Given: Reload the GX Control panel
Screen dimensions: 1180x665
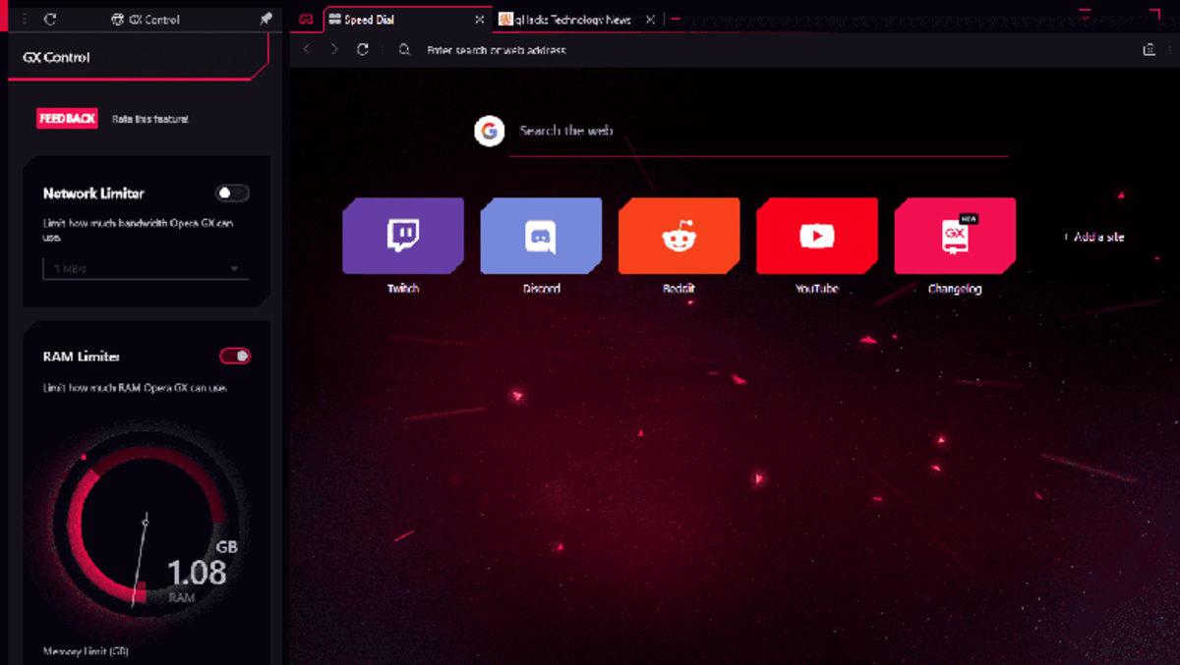Looking at the screenshot, I should (x=50, y=19).
